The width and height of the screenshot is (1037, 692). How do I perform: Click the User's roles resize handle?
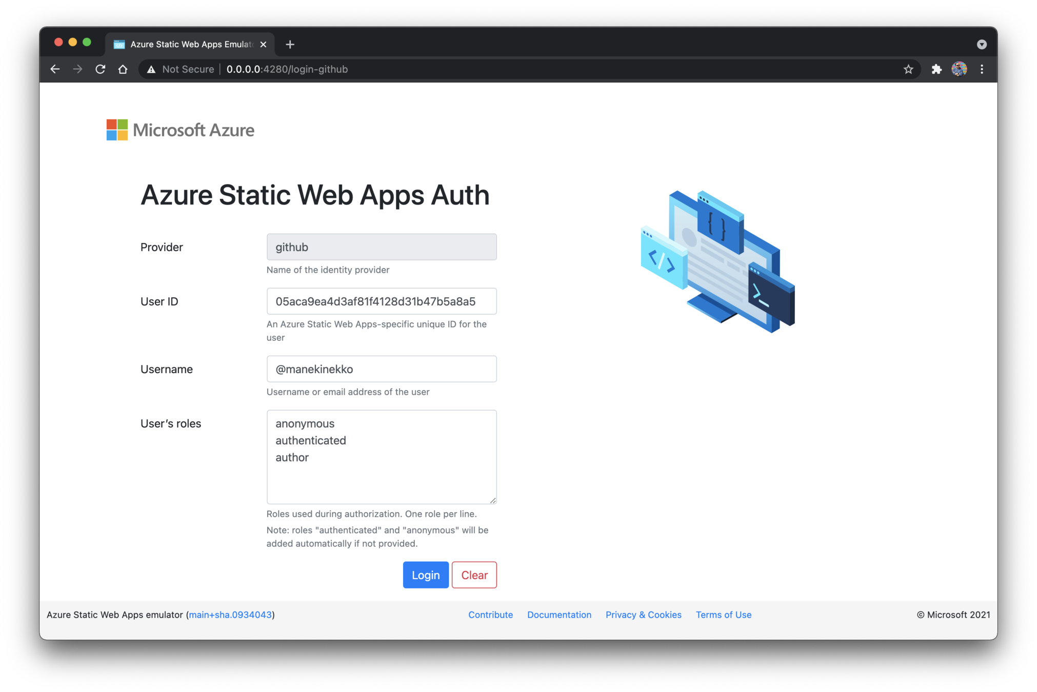tap(493, 500)
